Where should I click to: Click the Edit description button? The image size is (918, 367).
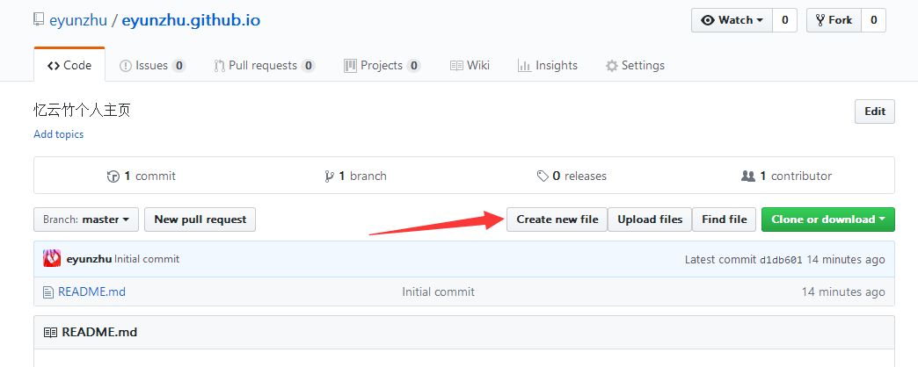pyautogui.click(x=875, y=112)
